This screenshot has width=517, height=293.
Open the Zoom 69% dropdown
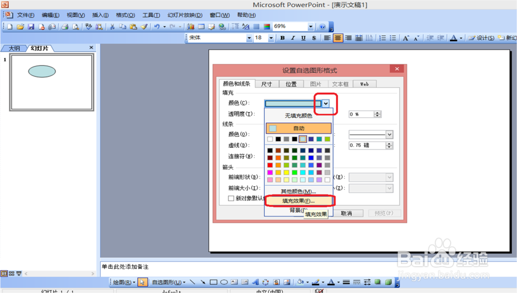311,27
